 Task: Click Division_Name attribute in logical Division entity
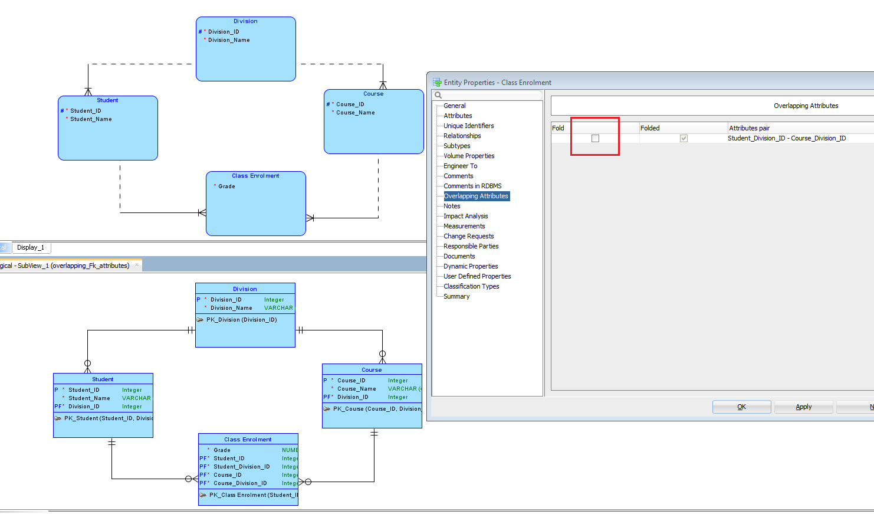[229, 40]
